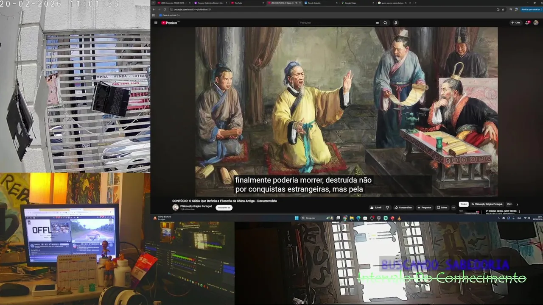Open Philosophy Origins Português channel avatar
Image resolution: width=543 pixels, height=305 pixels.
[x=175, y=207]
